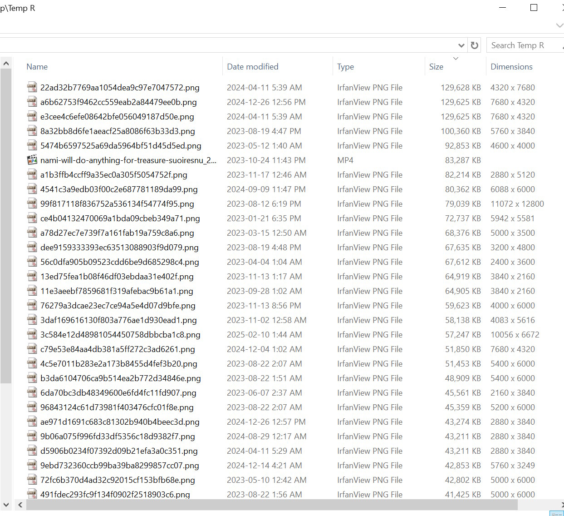Viewport: 564px width, 516px height.
Task: Click the icon of dee9159333393ec63513088903f9d079.png
Action: [32, 247]
